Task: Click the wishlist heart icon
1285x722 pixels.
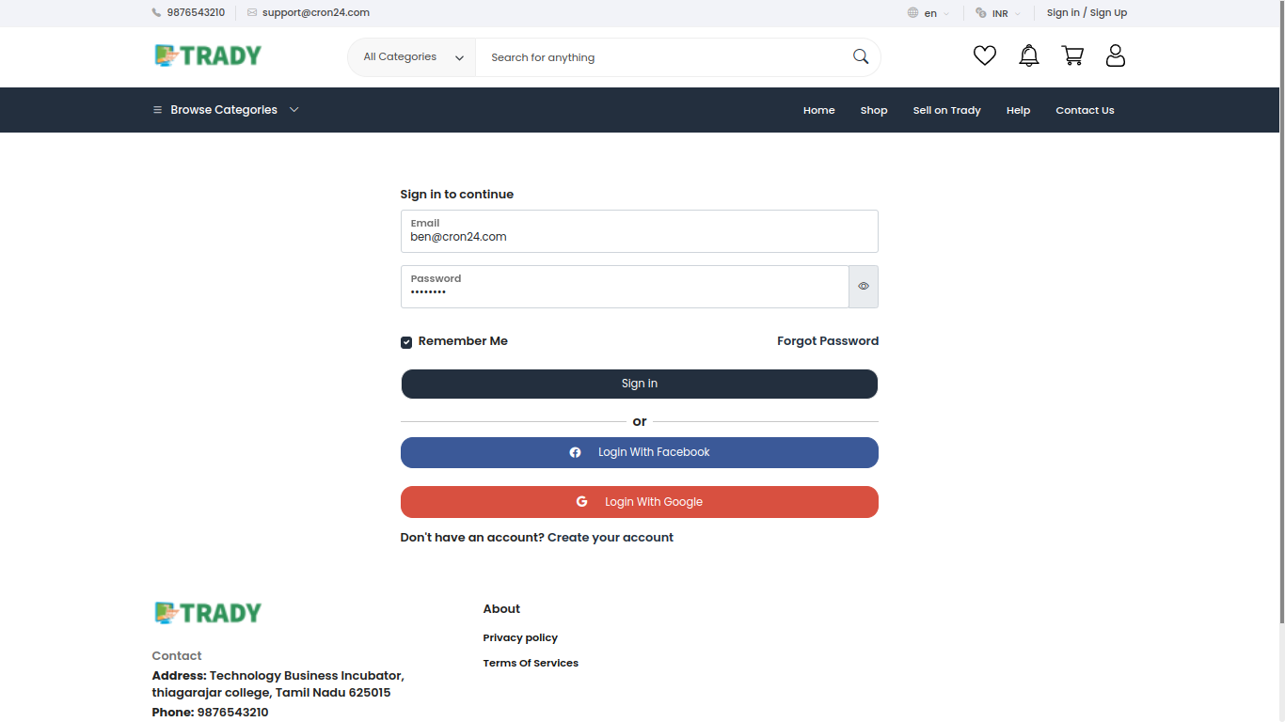Action: pos(984,55)
